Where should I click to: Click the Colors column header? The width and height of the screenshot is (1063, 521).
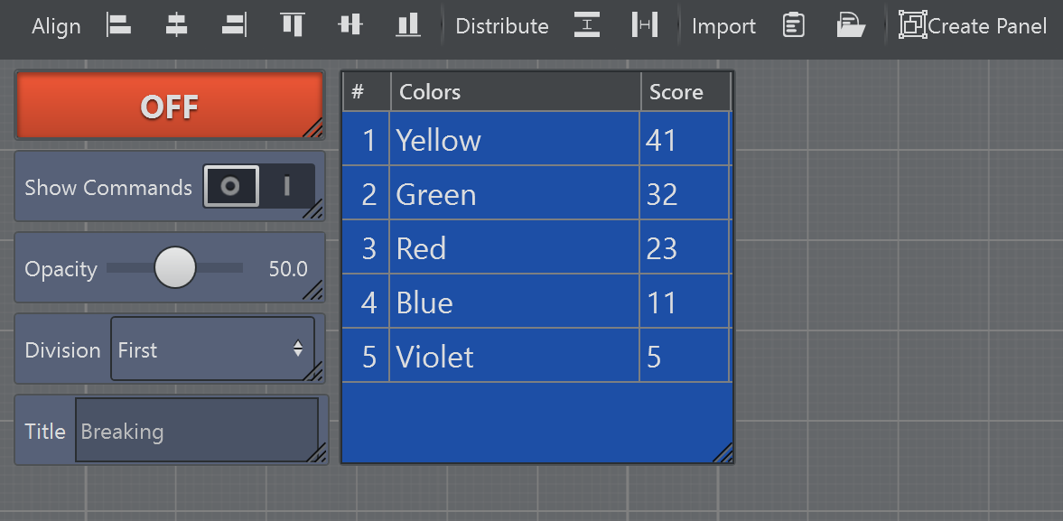click(x=515, y=92)
